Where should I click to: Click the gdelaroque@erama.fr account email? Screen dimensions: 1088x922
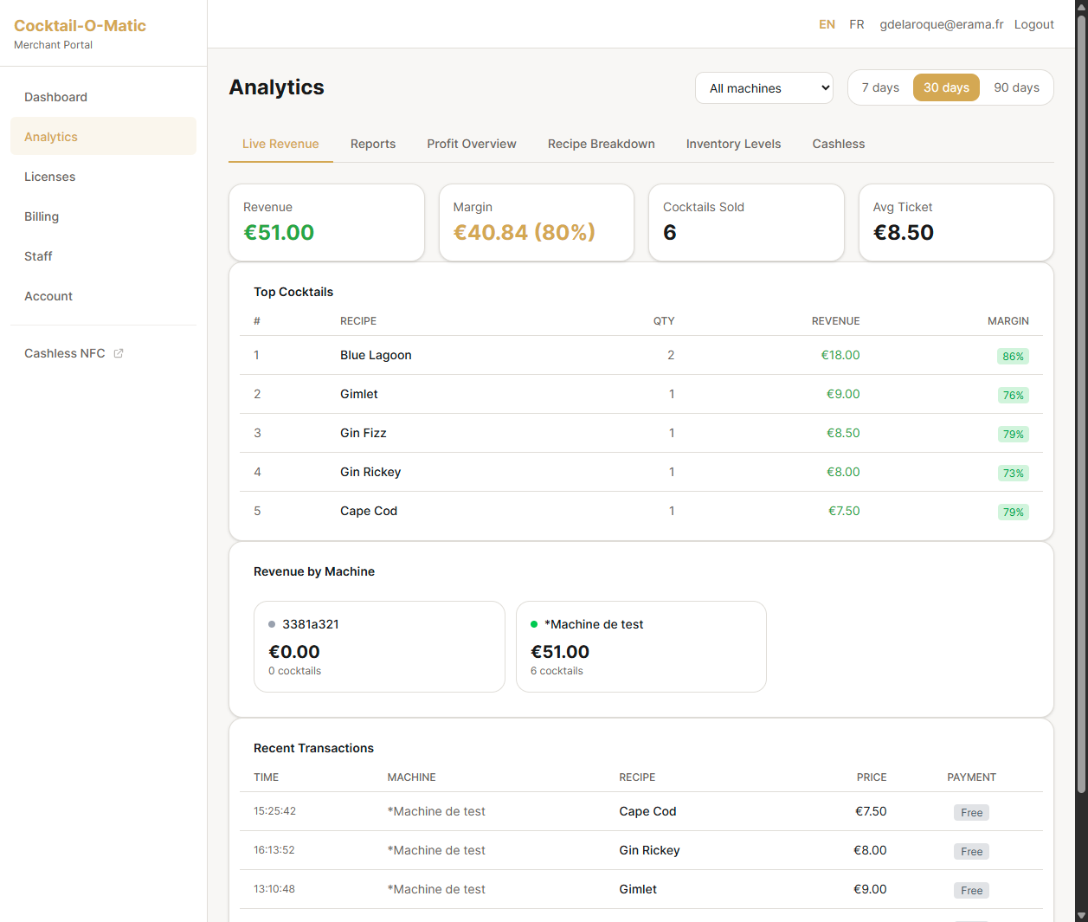coord(942,24)
